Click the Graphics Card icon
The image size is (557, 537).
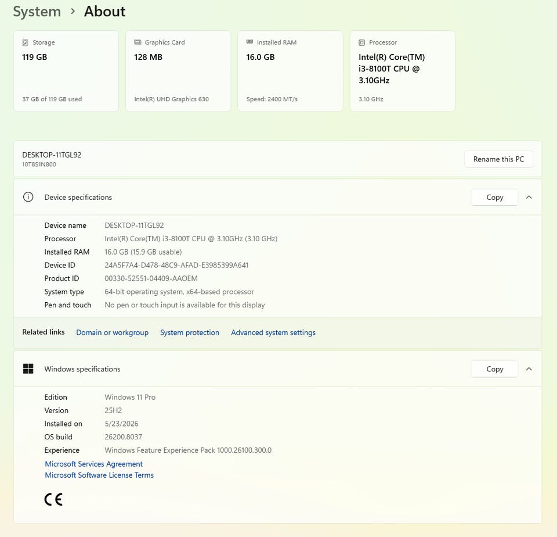138,42
